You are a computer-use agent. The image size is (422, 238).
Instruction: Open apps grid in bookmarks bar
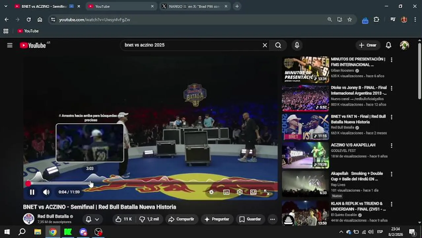[6, 31]
